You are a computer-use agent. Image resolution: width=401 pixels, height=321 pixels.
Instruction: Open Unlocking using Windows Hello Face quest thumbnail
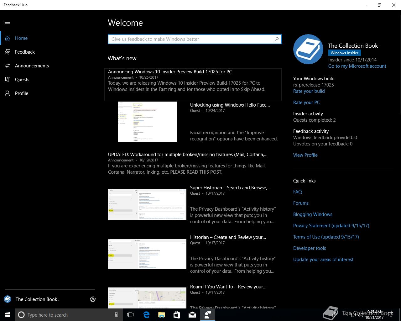click(147, 122)
